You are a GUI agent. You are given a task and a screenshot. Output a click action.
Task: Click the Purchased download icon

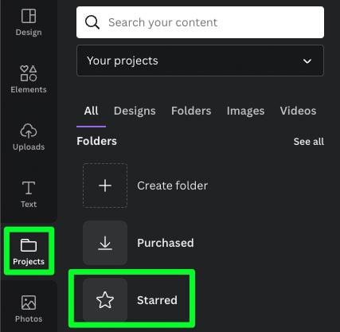[x=105, y=243]
